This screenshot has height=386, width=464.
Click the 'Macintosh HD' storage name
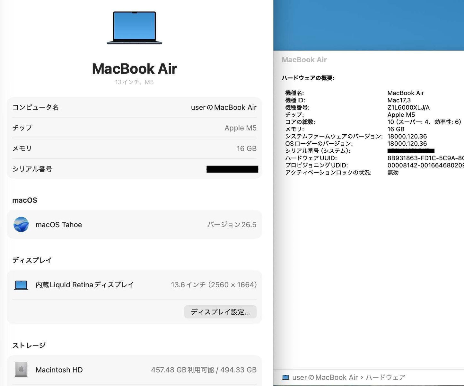pyautogui.click(x=59, y=370)
